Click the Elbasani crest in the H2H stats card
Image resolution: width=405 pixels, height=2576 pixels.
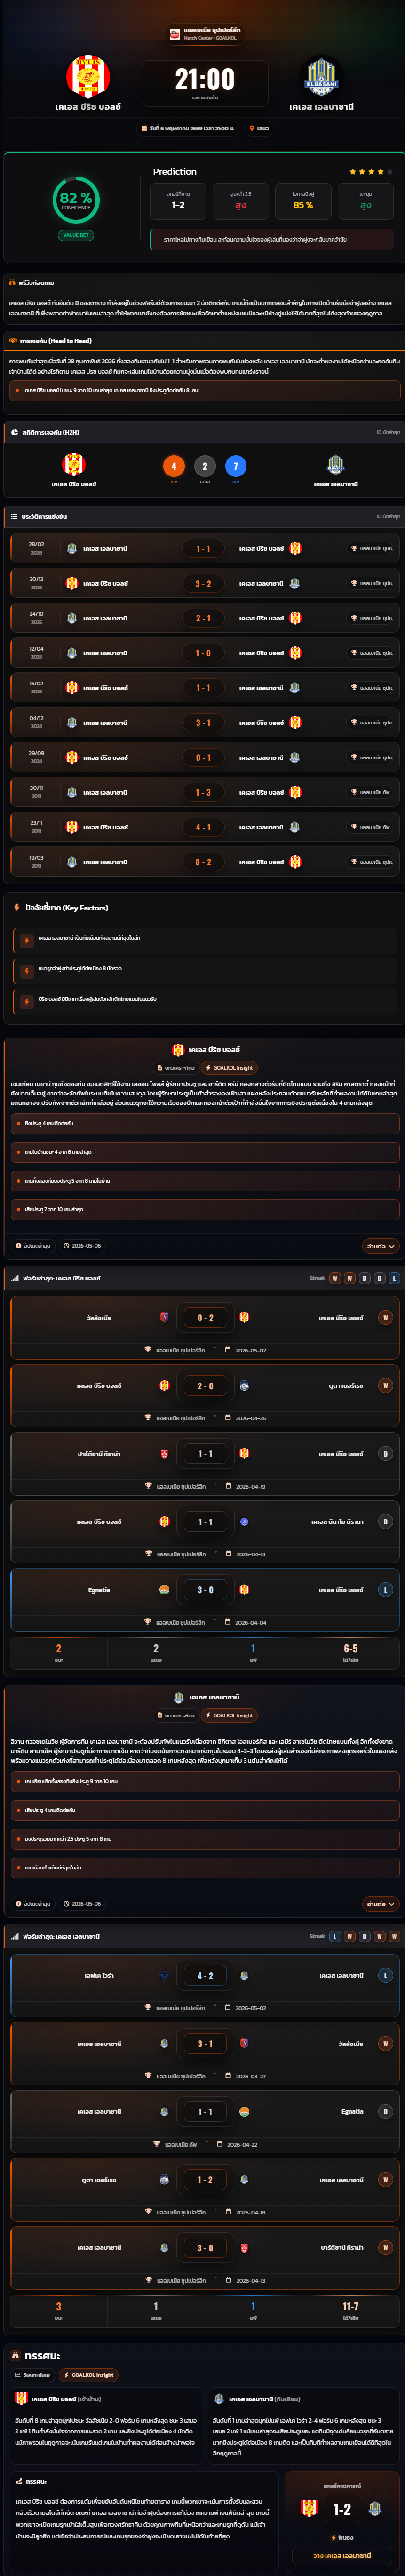click(336, 464)
